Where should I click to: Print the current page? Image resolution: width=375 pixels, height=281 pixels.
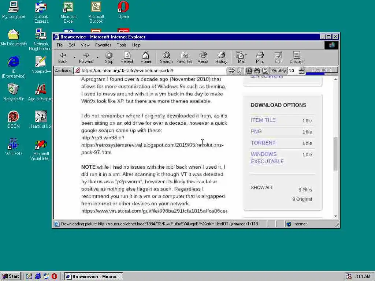[x=260, y=58]
